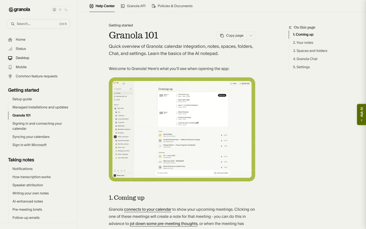Click the Common feature requests lightbulb icon
Image resolution: width=366 pixels, height=229 pixels.
point(10,76)
